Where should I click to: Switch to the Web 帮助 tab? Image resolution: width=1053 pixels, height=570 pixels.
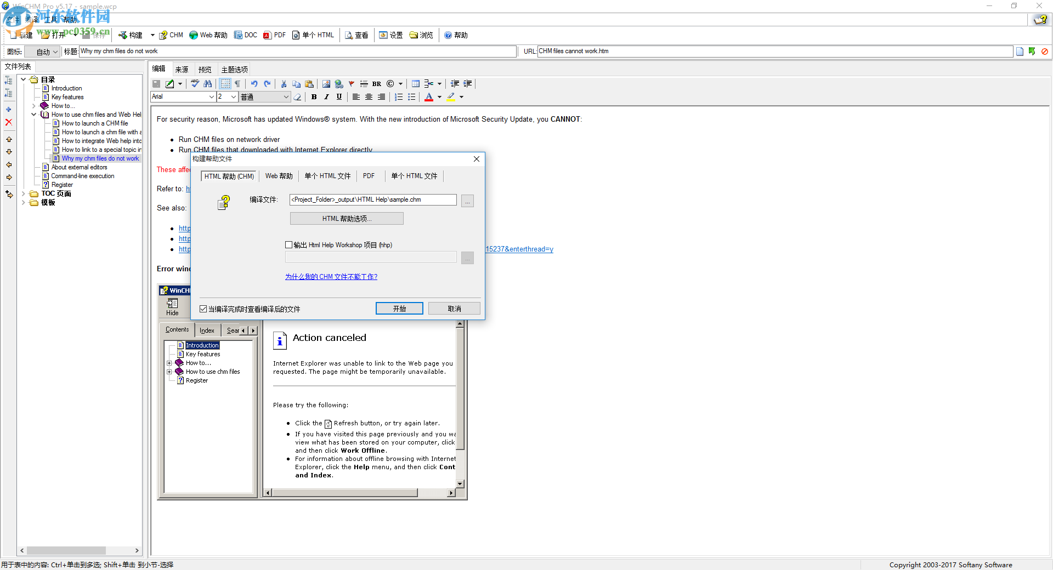[x=278, y=175]
